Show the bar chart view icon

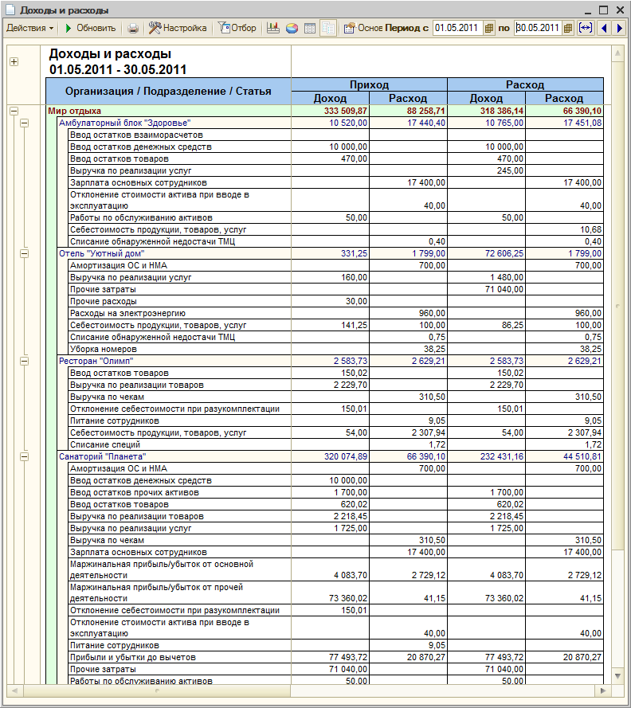click(x=273, y=28)
